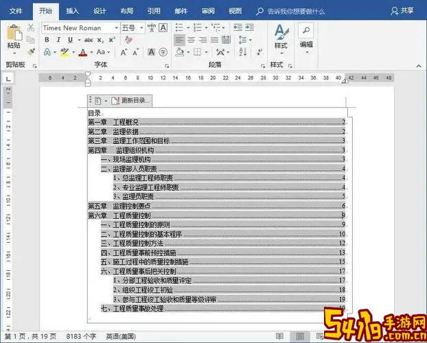
Task: Click the character border A icon
Action: [x=163, y=27]
